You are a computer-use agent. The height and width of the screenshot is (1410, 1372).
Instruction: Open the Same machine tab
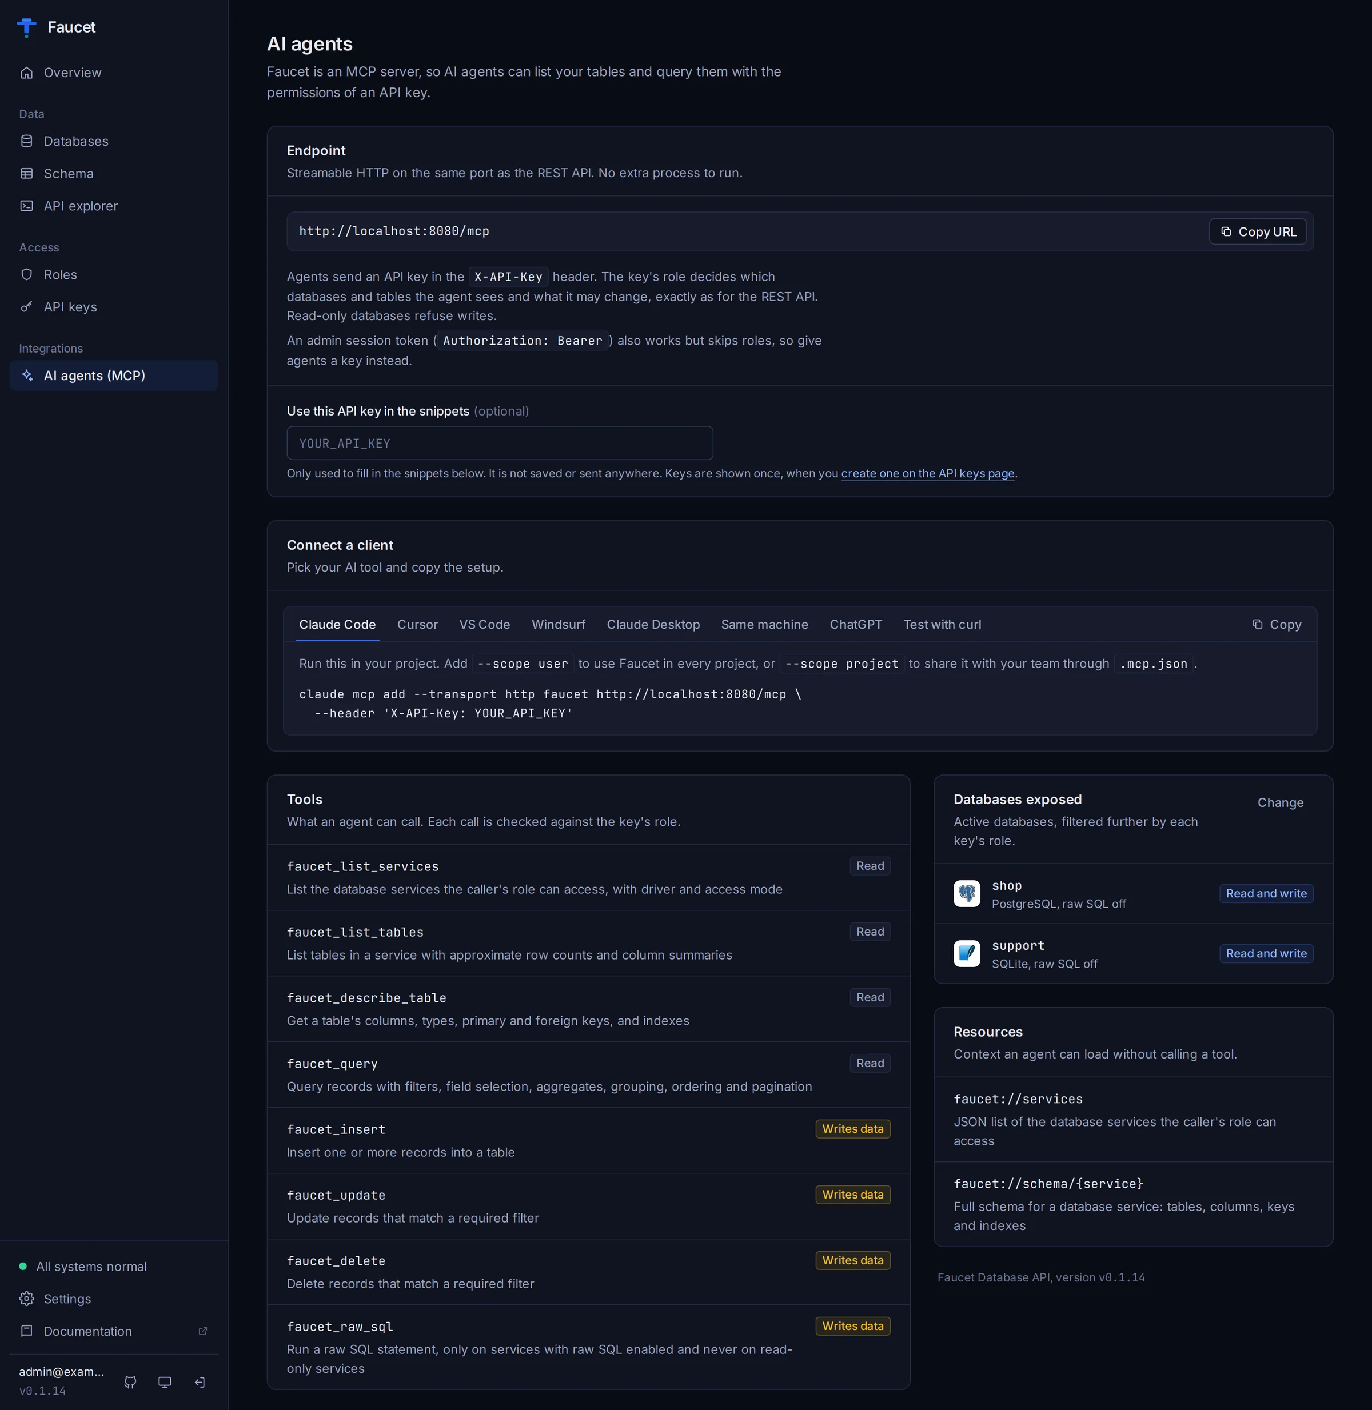coord(764,625)
